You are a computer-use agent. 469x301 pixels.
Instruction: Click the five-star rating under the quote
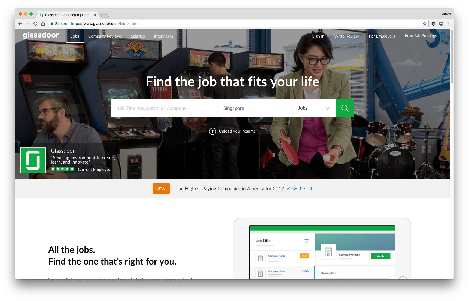[x=62, y=169]
